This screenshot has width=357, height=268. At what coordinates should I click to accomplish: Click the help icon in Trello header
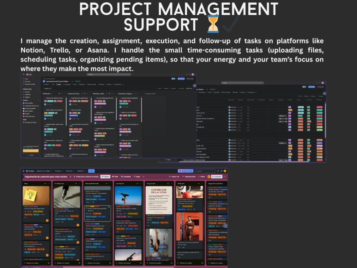point(222,171)
